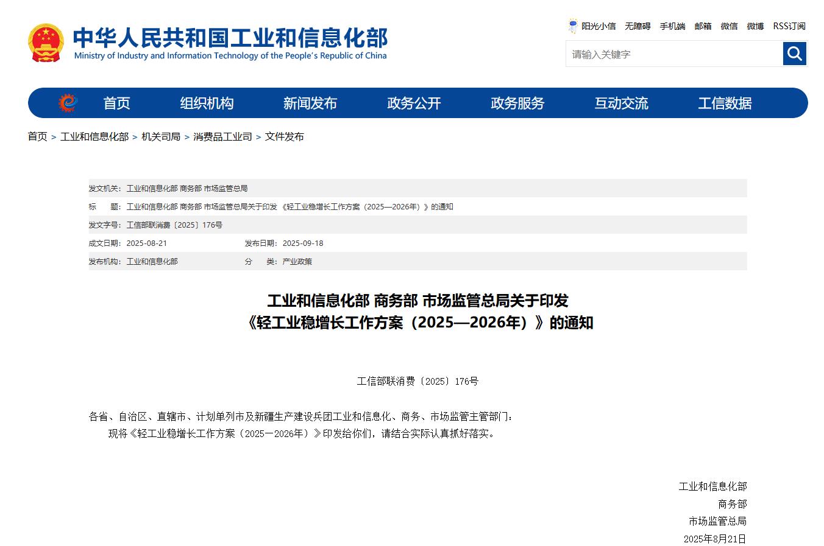The width and height of the screenshot is (824, 546).
Task: Open the 组织机构 navigation menu
Action: [207, 103]
